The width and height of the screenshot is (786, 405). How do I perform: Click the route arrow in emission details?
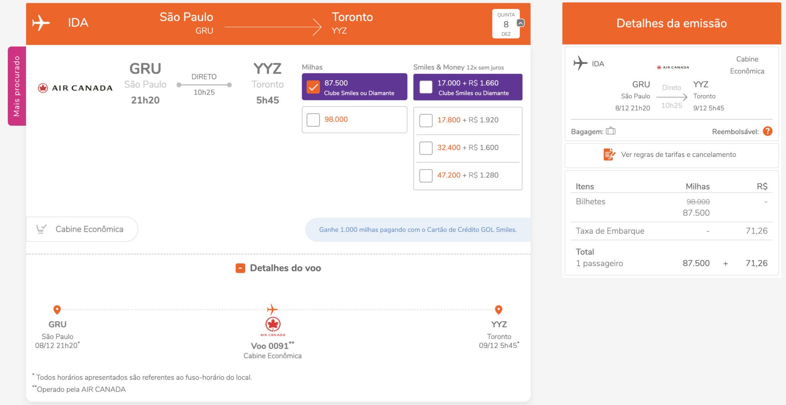click(672, 97)
